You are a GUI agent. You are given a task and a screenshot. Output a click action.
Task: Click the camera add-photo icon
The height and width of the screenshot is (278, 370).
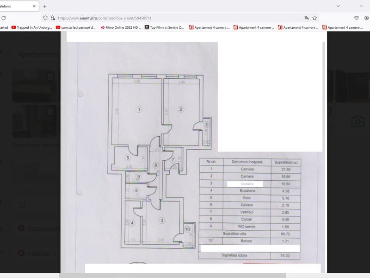(x=357, y=121)
